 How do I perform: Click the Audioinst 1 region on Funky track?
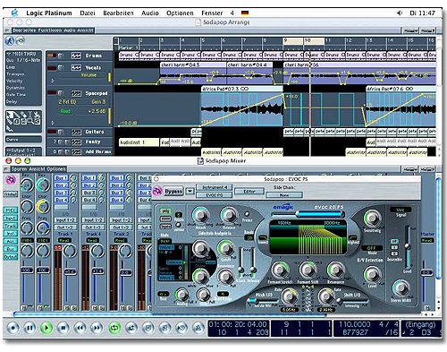tap(139, 142)
